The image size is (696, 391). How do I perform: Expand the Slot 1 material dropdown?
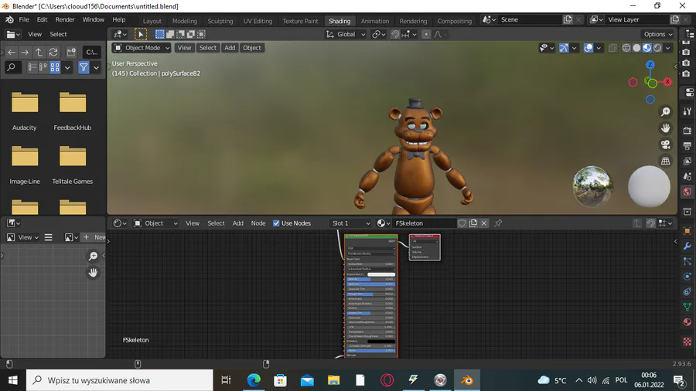click(351, 223)
